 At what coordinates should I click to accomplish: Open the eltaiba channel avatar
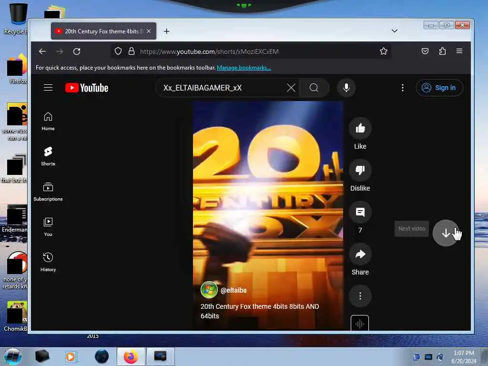(209, 290)
